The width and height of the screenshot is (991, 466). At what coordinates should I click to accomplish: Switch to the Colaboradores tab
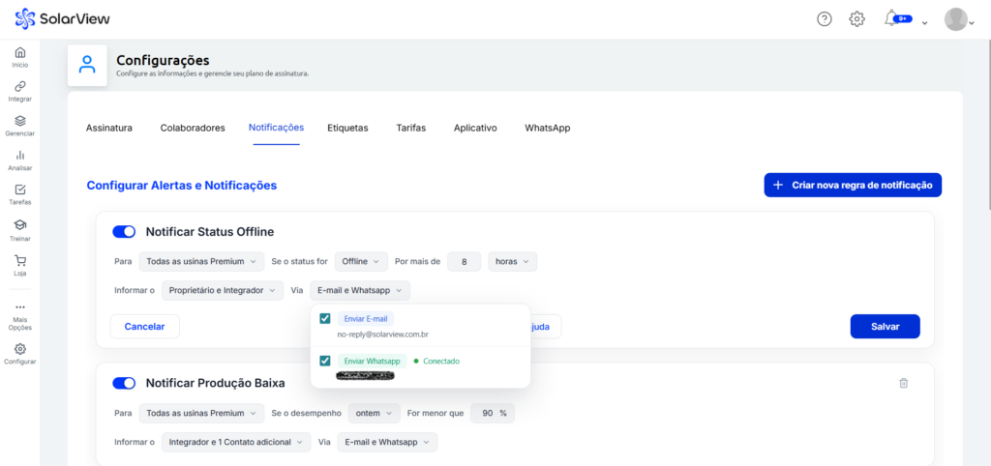coord(193,128)
